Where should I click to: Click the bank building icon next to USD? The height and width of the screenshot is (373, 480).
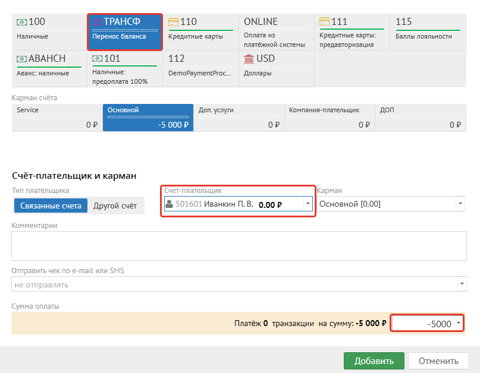tap(249, 59)
